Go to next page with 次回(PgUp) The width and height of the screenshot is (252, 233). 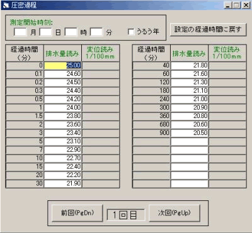tap(175, 213)
